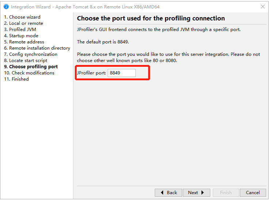Select step 5 Remote address
This screenshot has width=269, height=200.
24,42
